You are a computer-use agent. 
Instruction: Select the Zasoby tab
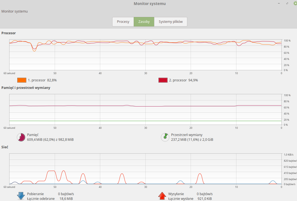pyautogui.click(x=144, y=22)
